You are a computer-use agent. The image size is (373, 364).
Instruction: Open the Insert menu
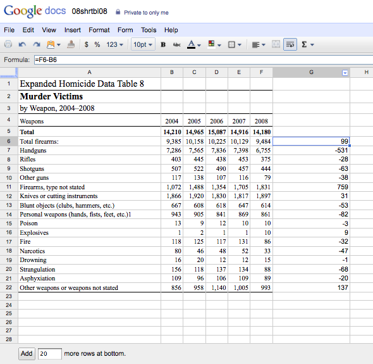[73, 30]
